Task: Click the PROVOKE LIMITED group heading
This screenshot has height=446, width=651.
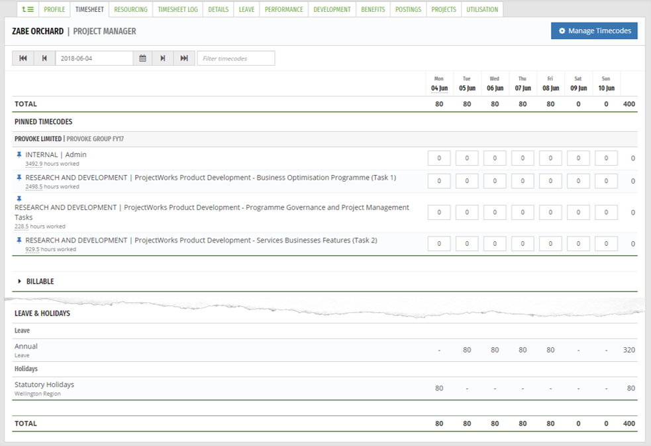Action: point(38,139)
